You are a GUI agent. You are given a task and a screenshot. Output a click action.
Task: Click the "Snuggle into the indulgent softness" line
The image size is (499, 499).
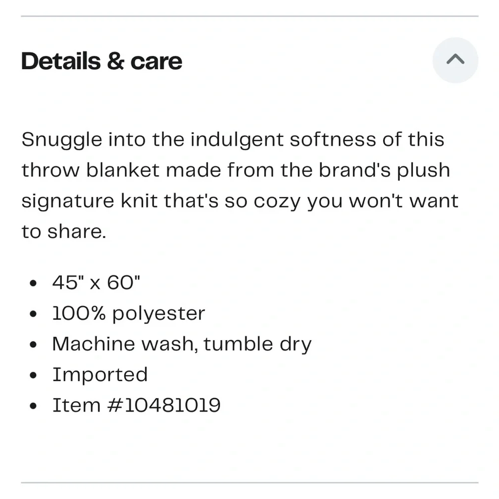tap(233, 140)
